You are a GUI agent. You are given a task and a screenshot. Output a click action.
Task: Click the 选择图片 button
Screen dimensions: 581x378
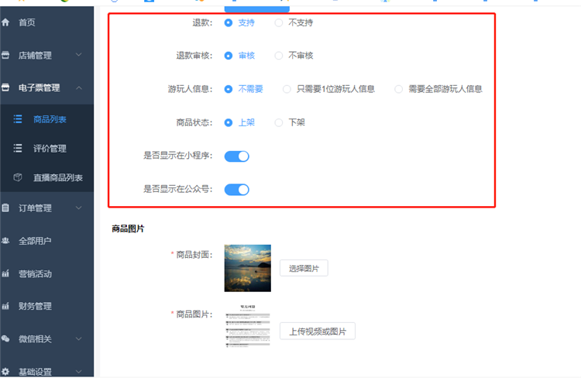304,268
